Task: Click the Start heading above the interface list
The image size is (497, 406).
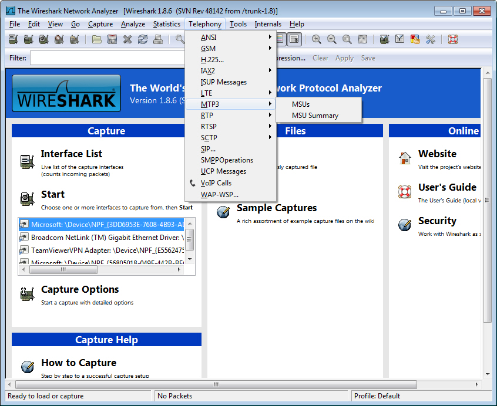Action: [53, 194]
